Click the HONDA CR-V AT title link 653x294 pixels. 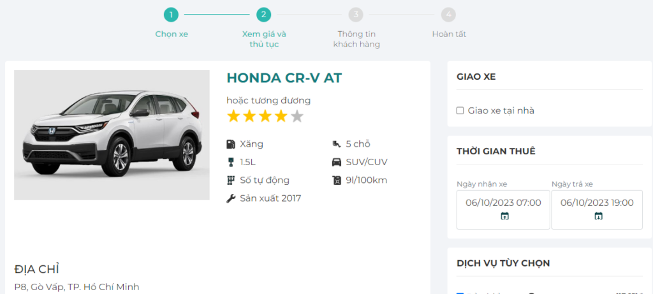284,78
